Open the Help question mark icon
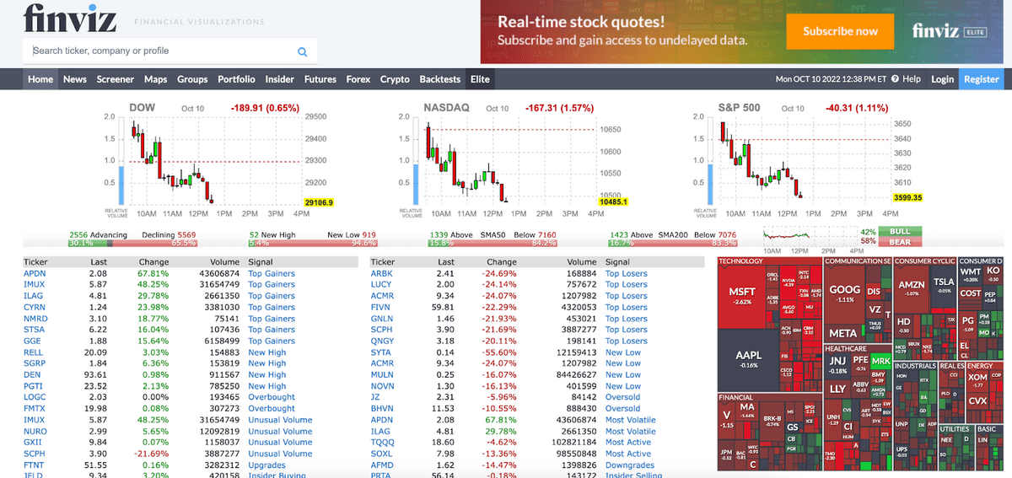 pos(895,79)
